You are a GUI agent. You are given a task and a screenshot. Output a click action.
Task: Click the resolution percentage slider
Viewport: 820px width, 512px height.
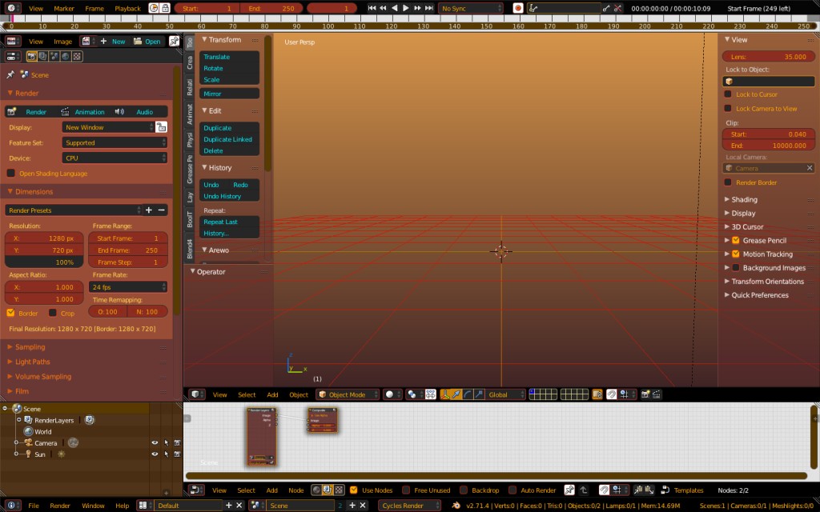[43, 261]
